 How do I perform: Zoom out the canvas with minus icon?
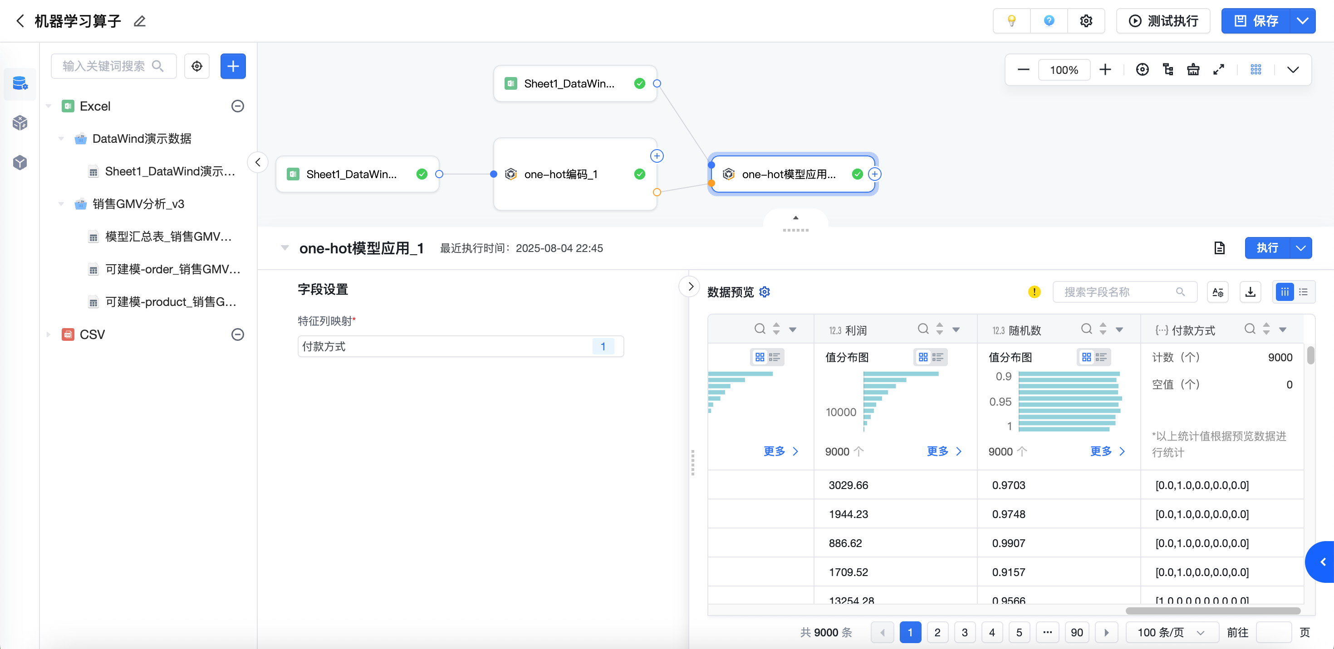tap(1023, 69)
